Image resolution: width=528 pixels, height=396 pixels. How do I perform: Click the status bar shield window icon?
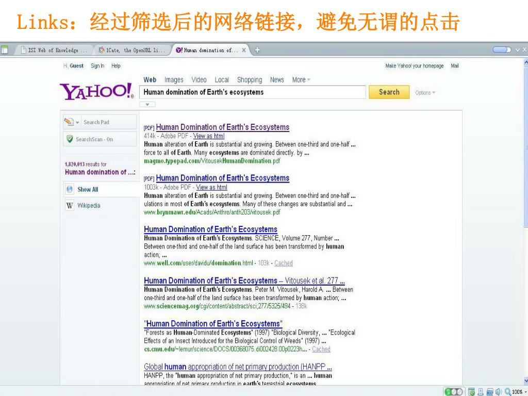pyautogui.click(x=471, y=392)
